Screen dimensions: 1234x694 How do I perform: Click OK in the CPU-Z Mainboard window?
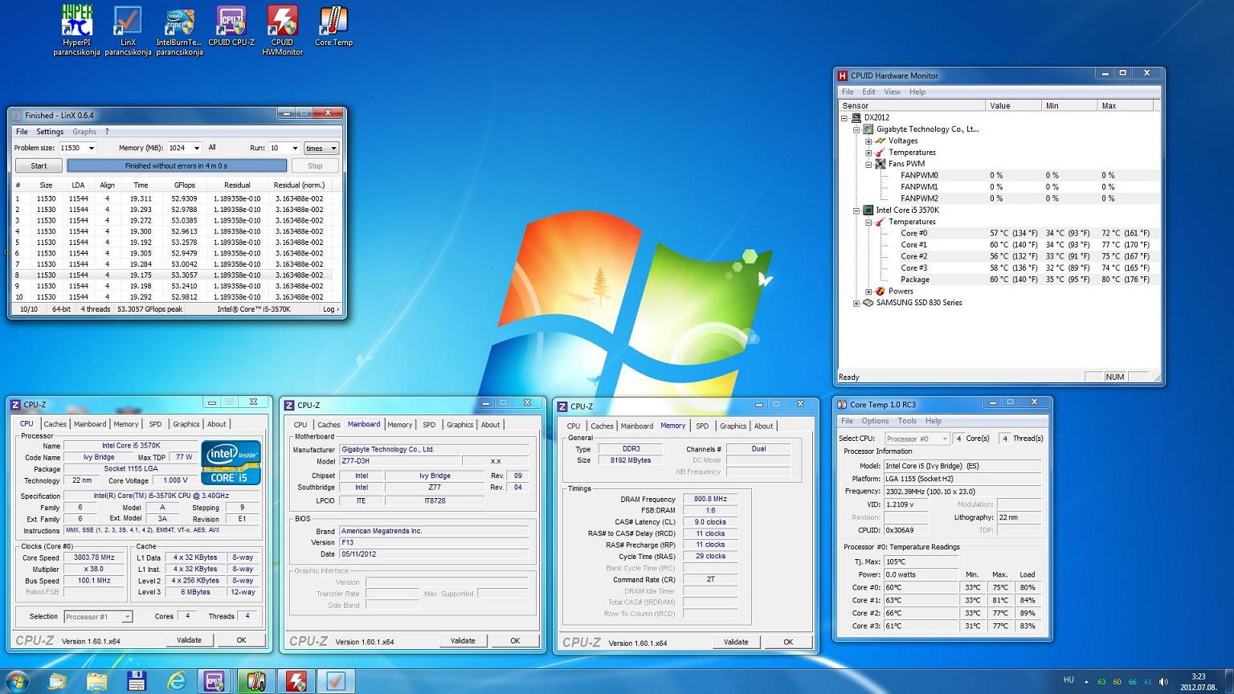(515, 641)
